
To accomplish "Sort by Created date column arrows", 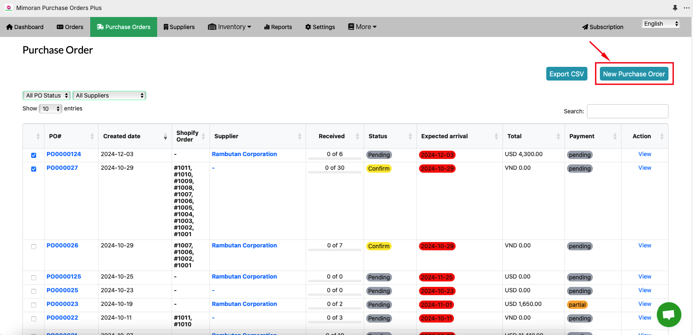I will point(165,136).
